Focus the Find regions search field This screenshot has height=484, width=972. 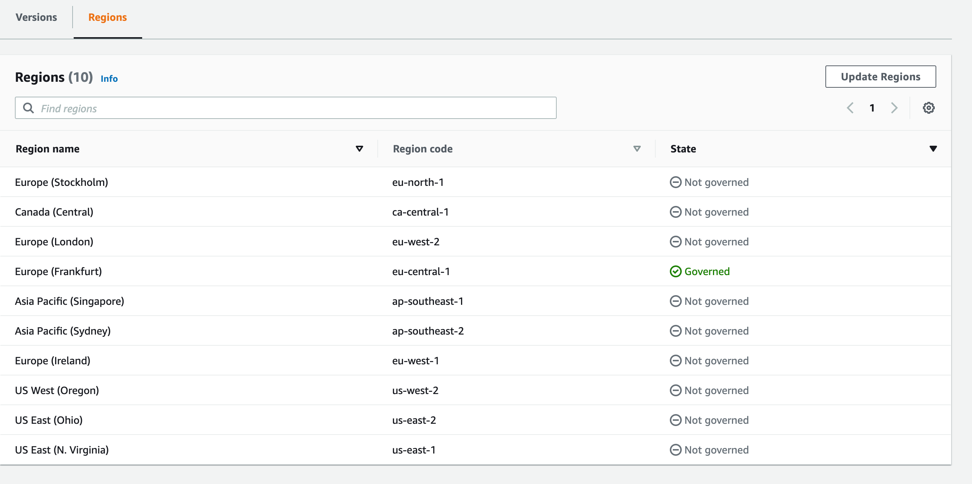(294, 108)
